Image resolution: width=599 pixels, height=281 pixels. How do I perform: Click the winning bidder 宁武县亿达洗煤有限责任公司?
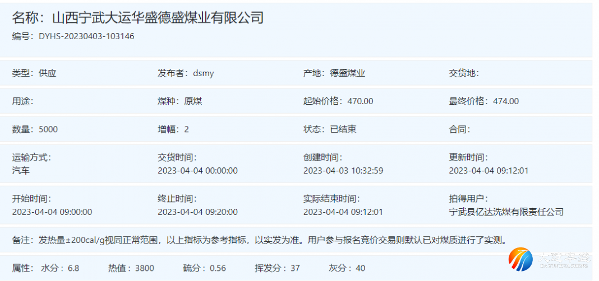tap(506, 212)
